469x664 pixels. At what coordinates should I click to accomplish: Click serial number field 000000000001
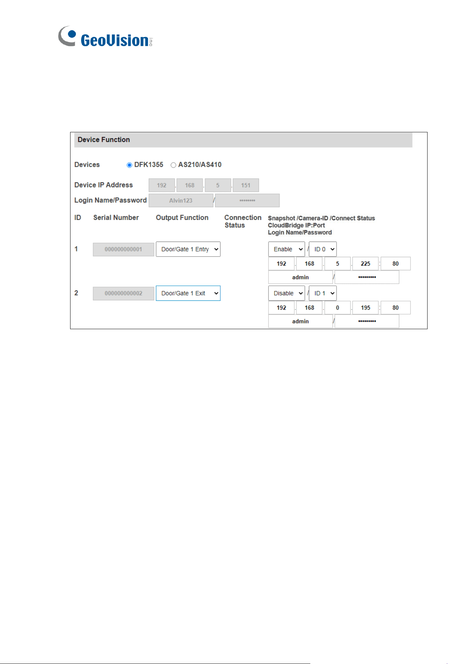(123, 249)
